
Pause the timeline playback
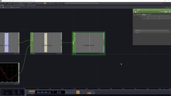[x=70, y=92]
